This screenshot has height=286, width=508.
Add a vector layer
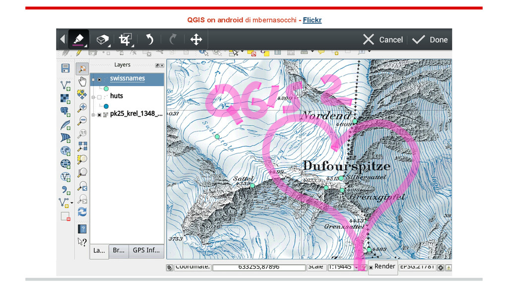[x=65, y=85]
